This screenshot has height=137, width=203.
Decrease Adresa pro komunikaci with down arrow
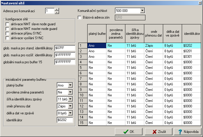[57, 12]
